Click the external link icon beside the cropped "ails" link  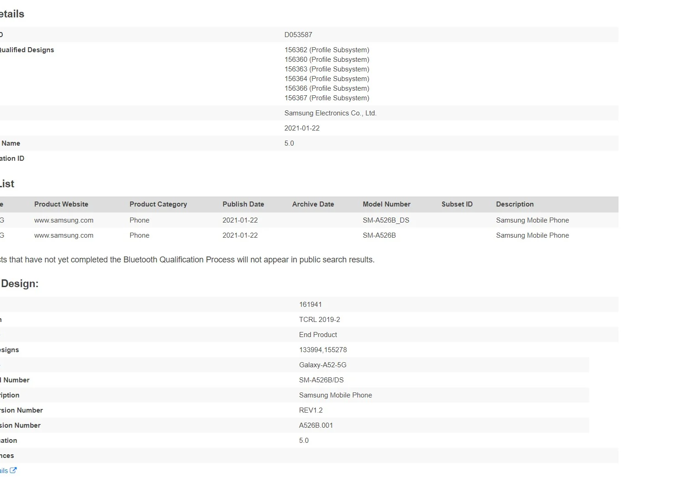(x=13, y=470)
